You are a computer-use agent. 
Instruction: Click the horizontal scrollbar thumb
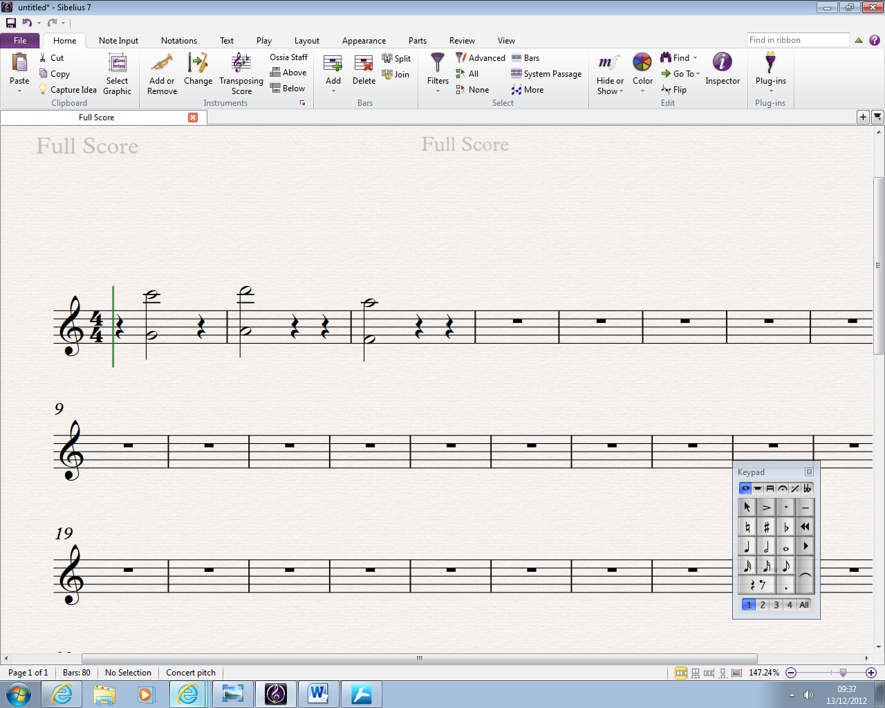(419, 658)
